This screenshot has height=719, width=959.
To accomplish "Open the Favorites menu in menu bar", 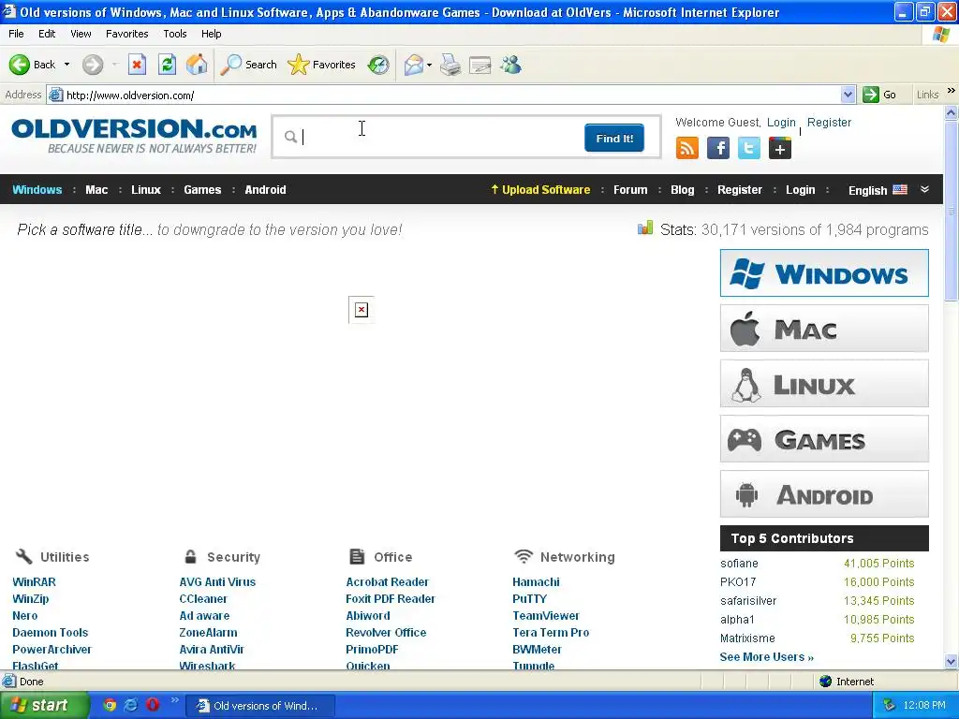I will (126, 34).
